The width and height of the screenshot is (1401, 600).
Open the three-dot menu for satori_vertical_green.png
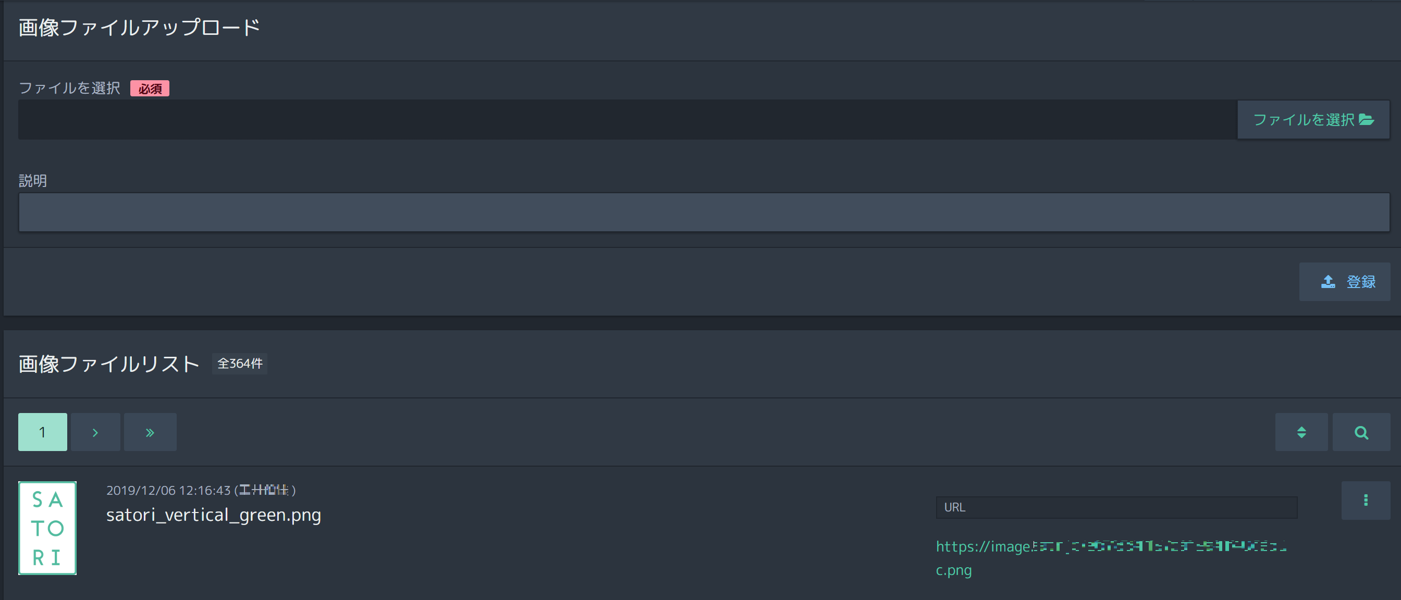pos(1366,501)
